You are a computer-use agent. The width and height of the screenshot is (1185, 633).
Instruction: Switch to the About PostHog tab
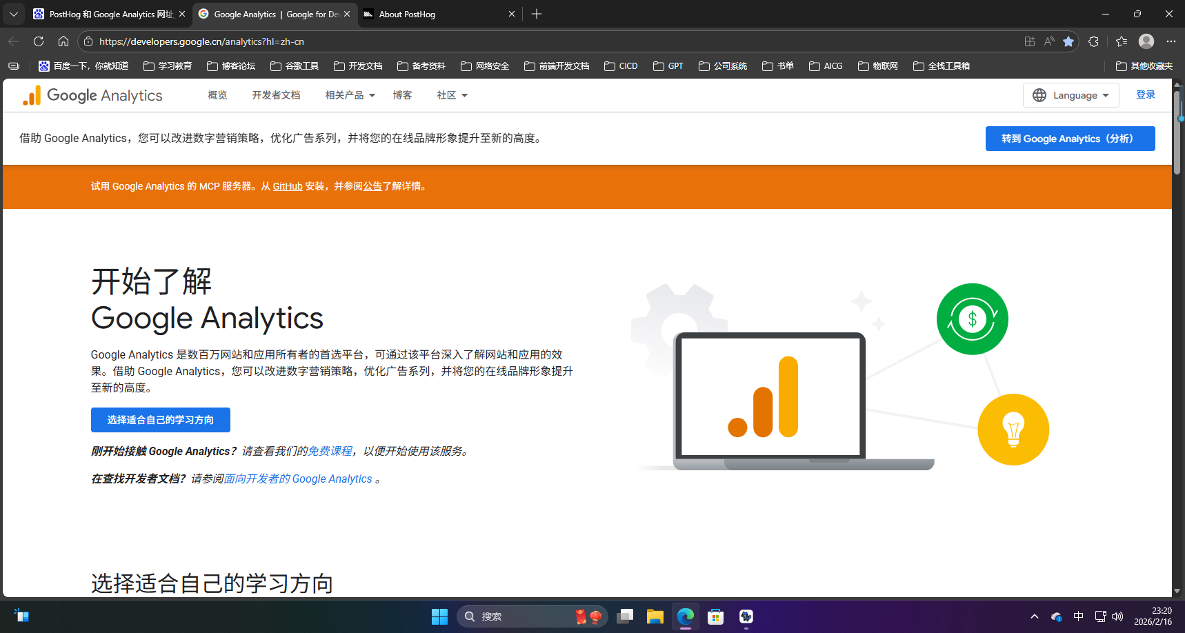(408, 14)
